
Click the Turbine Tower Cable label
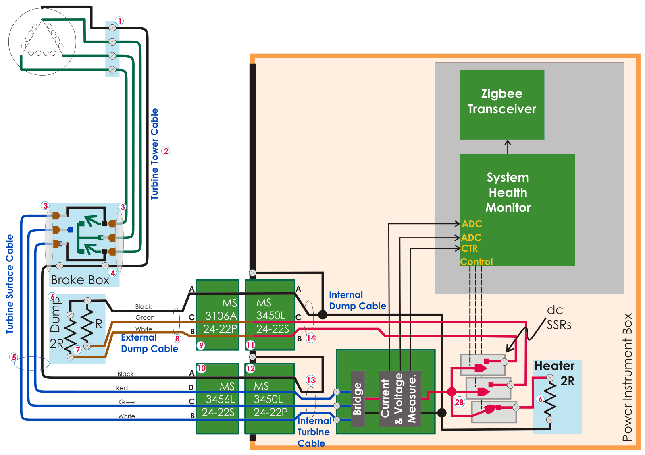point(154,154)
